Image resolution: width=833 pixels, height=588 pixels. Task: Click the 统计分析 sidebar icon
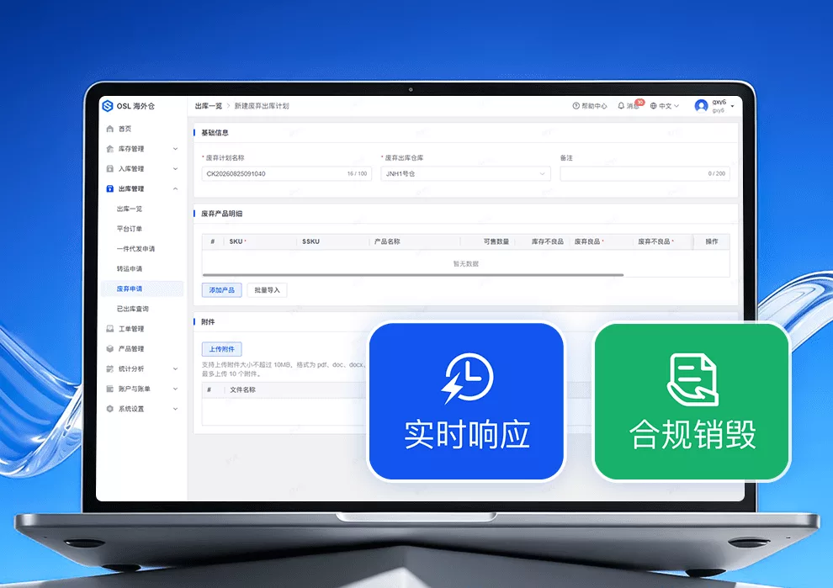110,368
